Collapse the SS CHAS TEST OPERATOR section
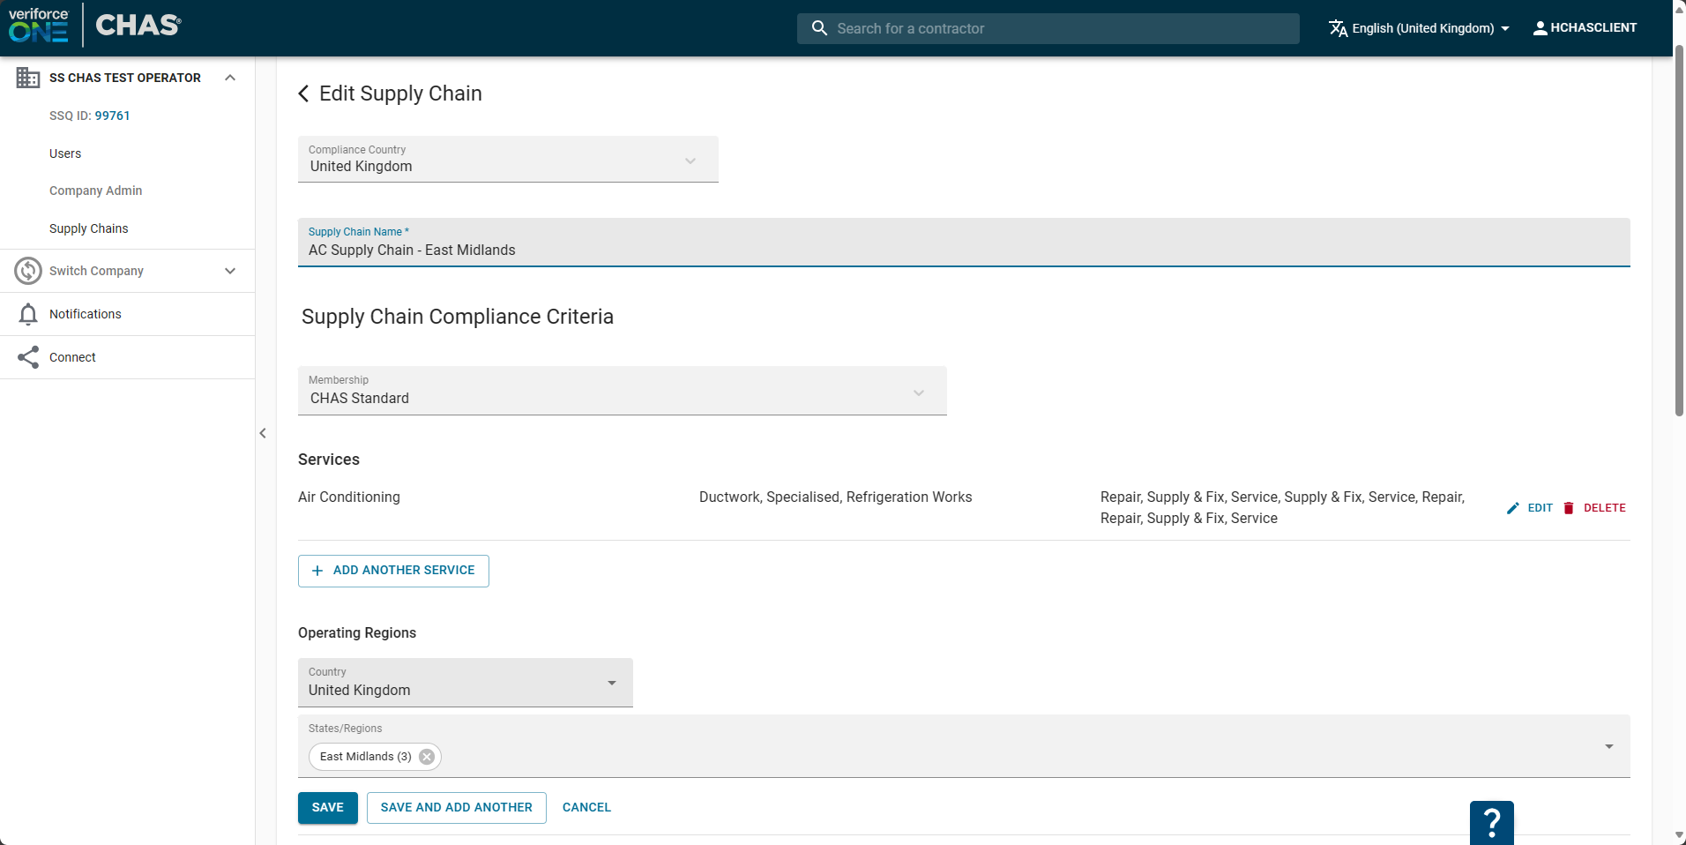1686x845 pixels. (x=230, y=78)
